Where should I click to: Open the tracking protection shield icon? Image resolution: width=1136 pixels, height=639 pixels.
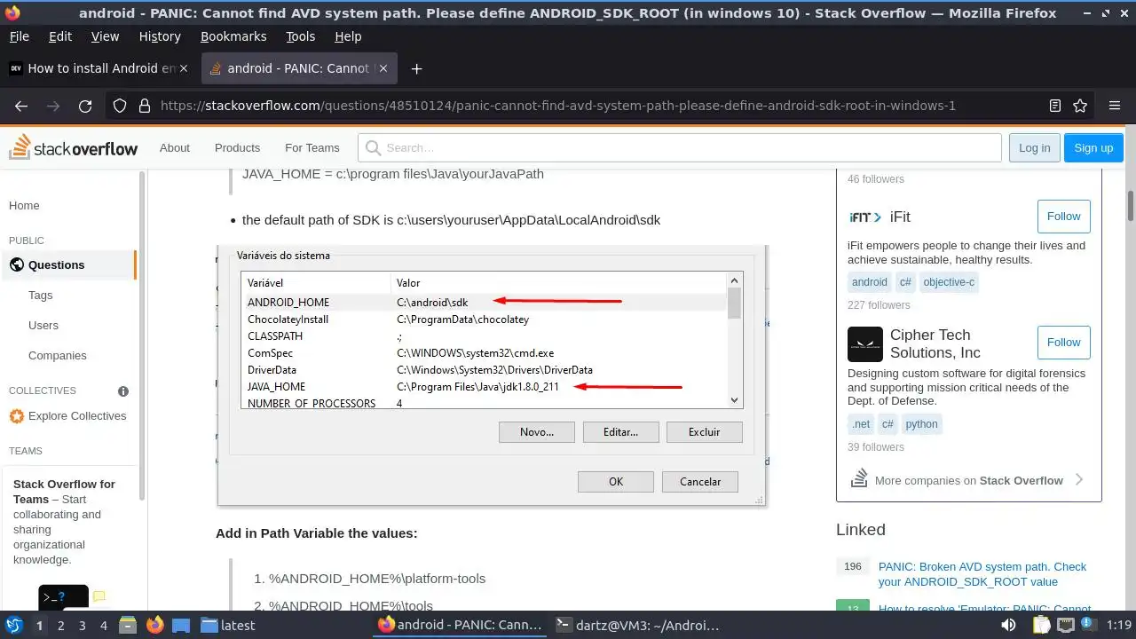pos(120,106)
